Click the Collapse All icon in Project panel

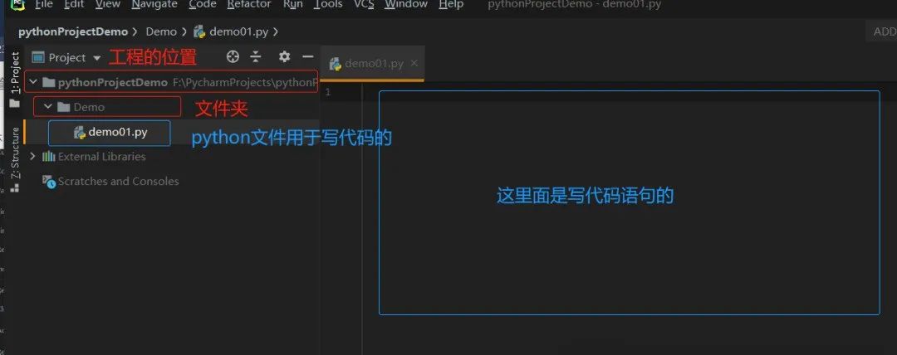pyautogui.click(x=256, y=56)
